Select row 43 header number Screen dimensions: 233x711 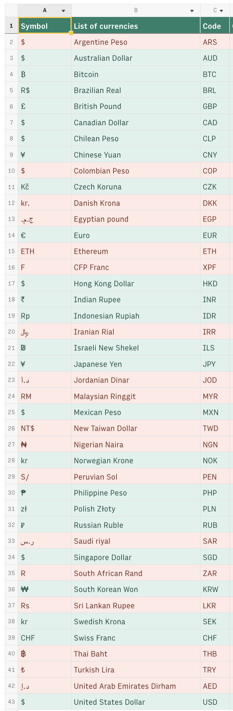click(x=11, y=702)
